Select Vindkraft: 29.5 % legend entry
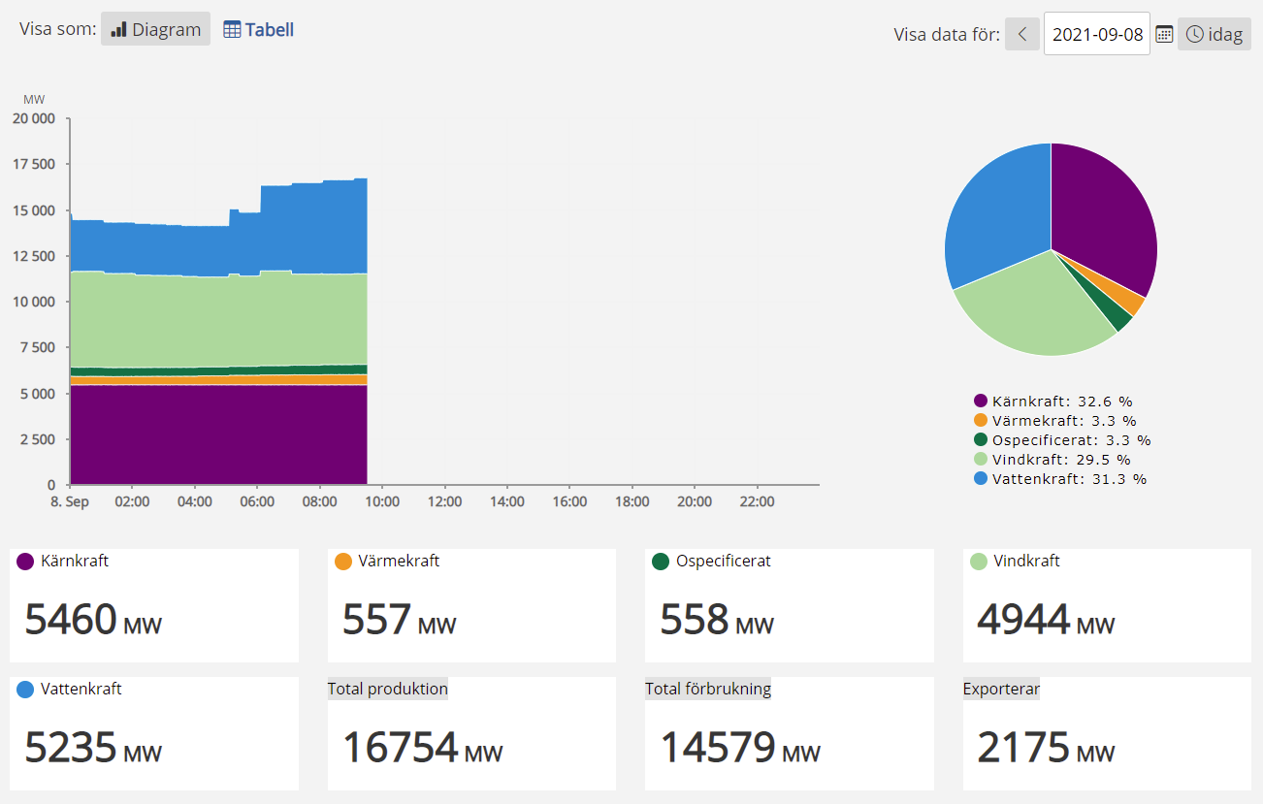 tap(1052, 459)
